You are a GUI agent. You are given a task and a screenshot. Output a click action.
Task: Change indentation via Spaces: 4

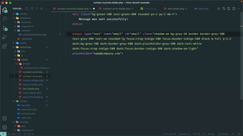184,134
